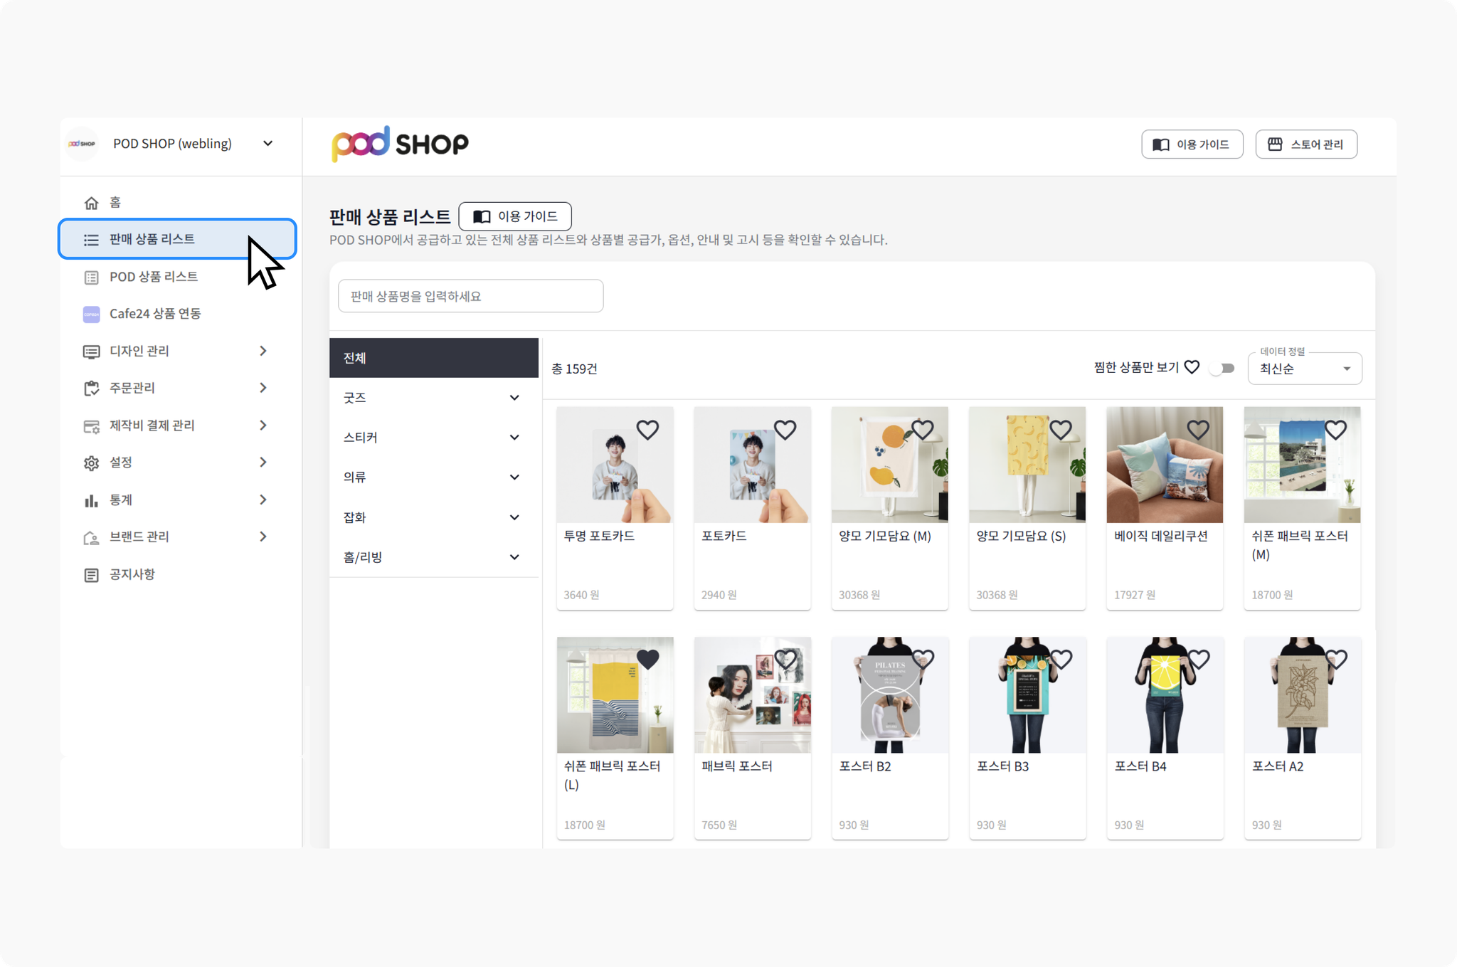Toggle heart on 포스터 A2 product
1457x967 pixels.
point(1336,660)
